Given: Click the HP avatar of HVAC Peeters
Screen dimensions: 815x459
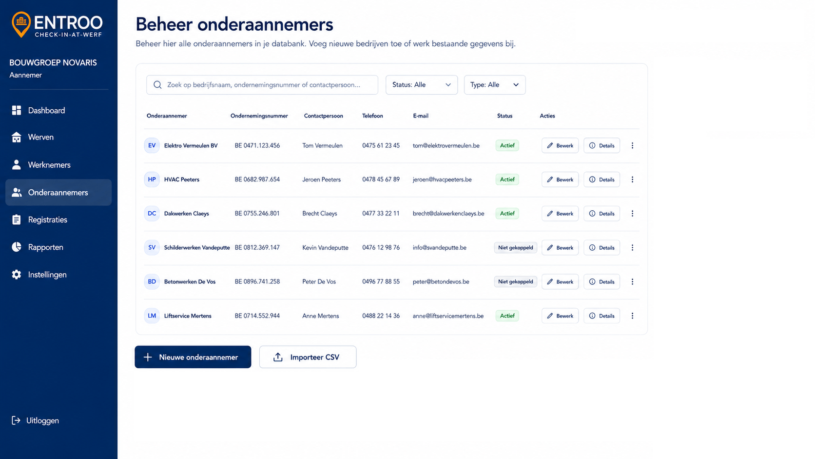Looking at the screenshot, I should point(152,180).
